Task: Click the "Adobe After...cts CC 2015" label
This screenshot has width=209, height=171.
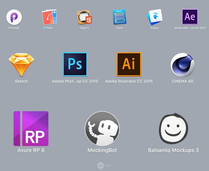Action: 190,28
